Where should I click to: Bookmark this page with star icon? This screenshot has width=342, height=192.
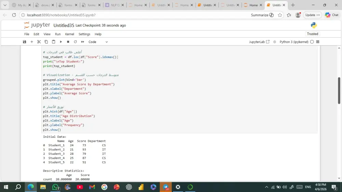tap(280, 15)
